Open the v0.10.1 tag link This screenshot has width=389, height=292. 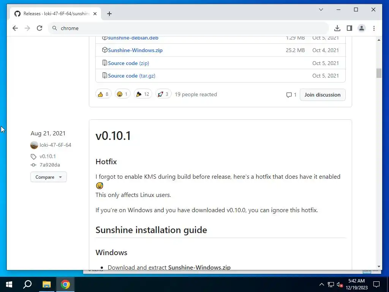[x=47, y=156]
